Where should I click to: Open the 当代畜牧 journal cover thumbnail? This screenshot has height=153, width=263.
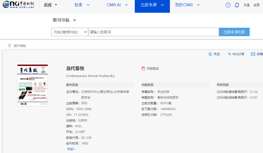click(33, 85)
